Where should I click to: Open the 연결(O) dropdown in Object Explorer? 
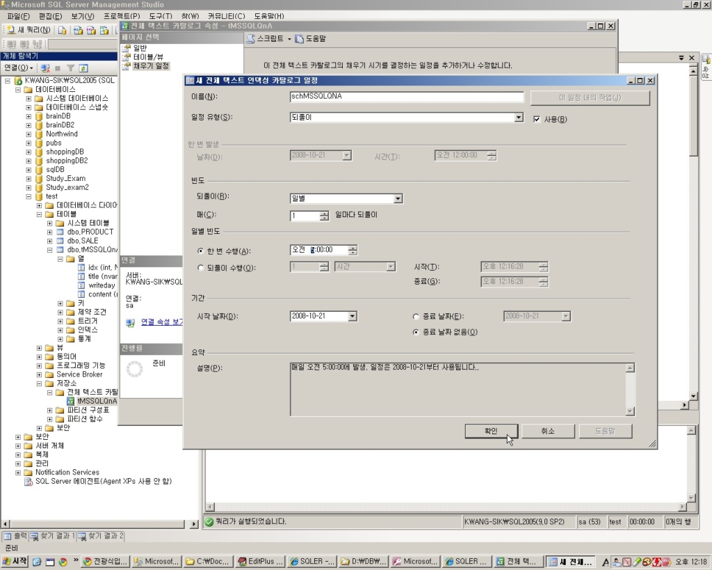point(19,68)
